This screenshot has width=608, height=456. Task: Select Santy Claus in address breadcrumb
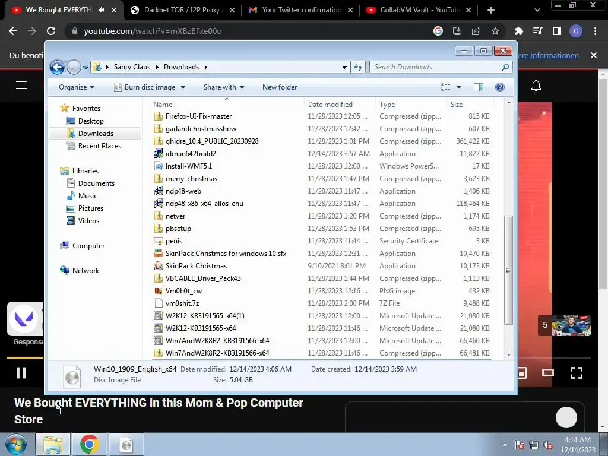click(132, 67)
